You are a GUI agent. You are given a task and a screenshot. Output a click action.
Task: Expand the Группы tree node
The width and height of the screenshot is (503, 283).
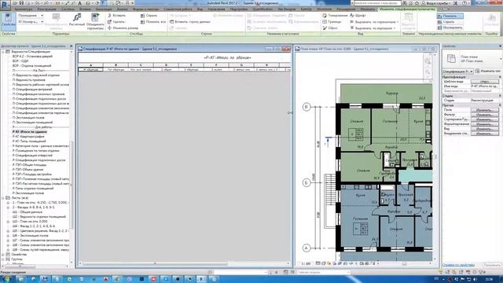click(3, 259)
